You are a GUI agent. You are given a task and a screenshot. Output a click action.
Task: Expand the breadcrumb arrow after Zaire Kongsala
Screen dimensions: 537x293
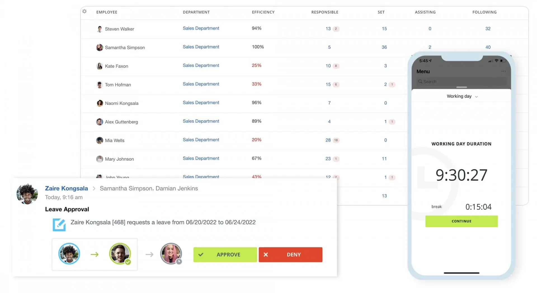click(x=94, y=188)
